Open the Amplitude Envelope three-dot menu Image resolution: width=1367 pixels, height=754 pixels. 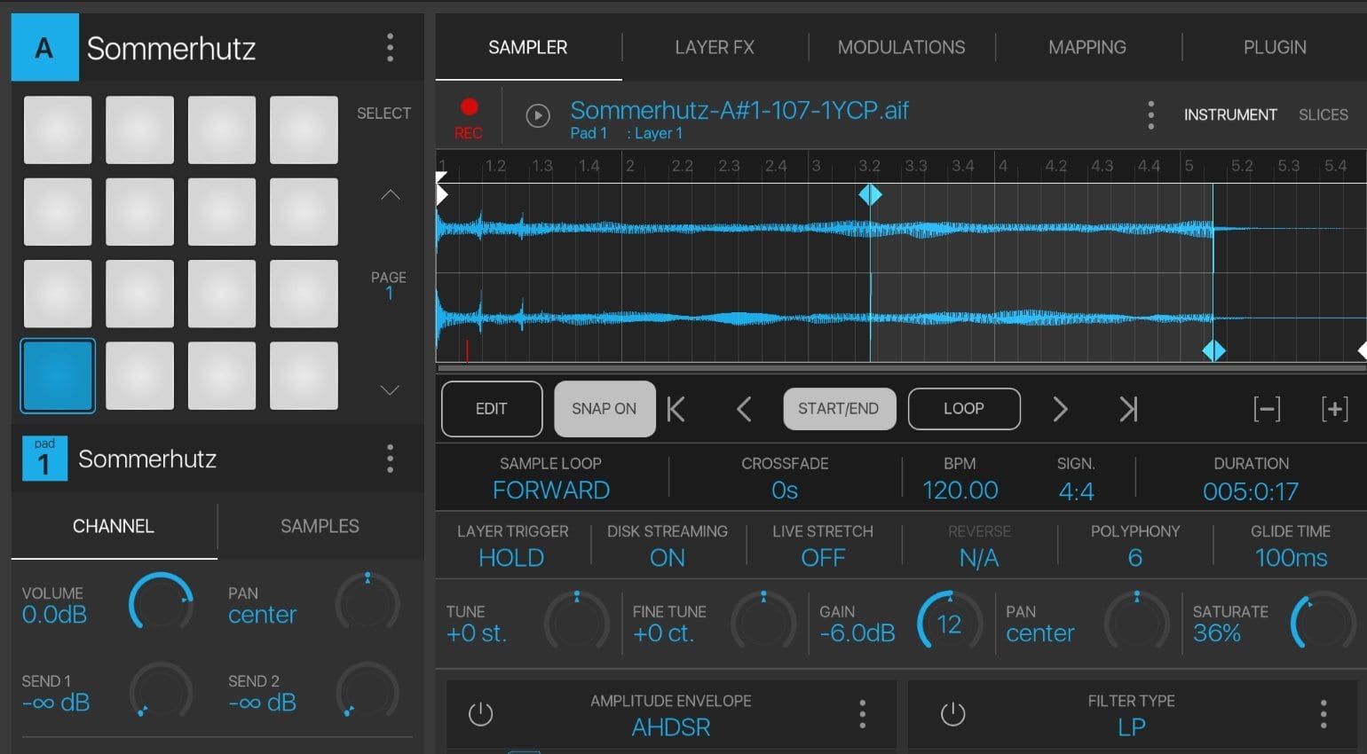click(862, 713)
